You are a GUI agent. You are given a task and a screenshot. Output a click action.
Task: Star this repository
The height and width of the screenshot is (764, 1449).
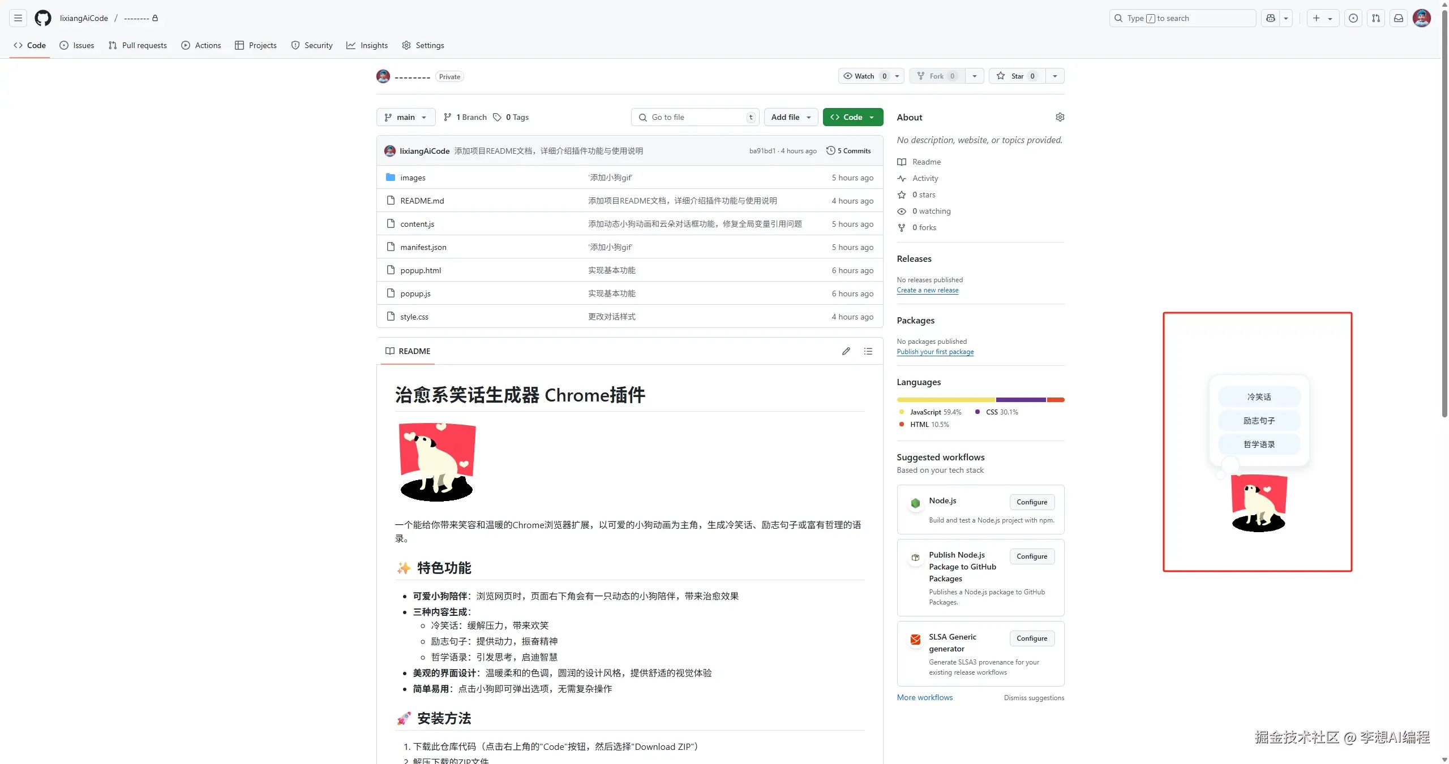point(1017,76)
